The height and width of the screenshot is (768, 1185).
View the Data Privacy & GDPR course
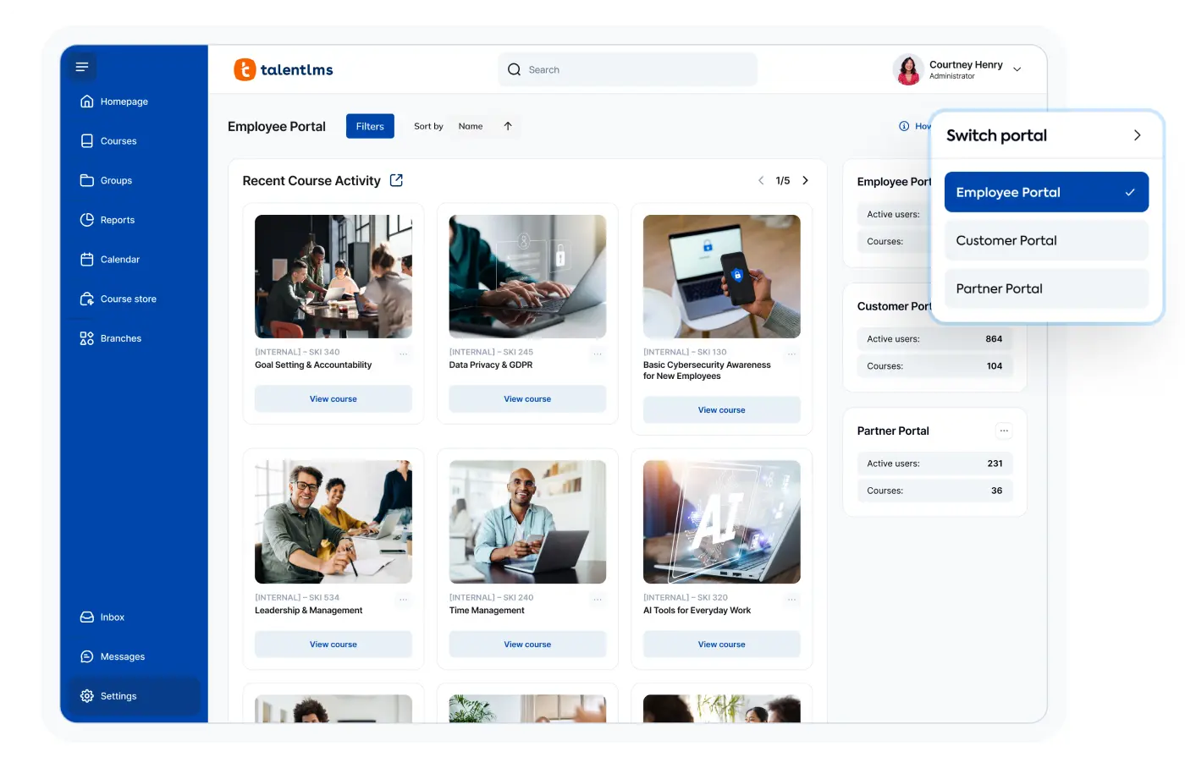click(527, 398)
